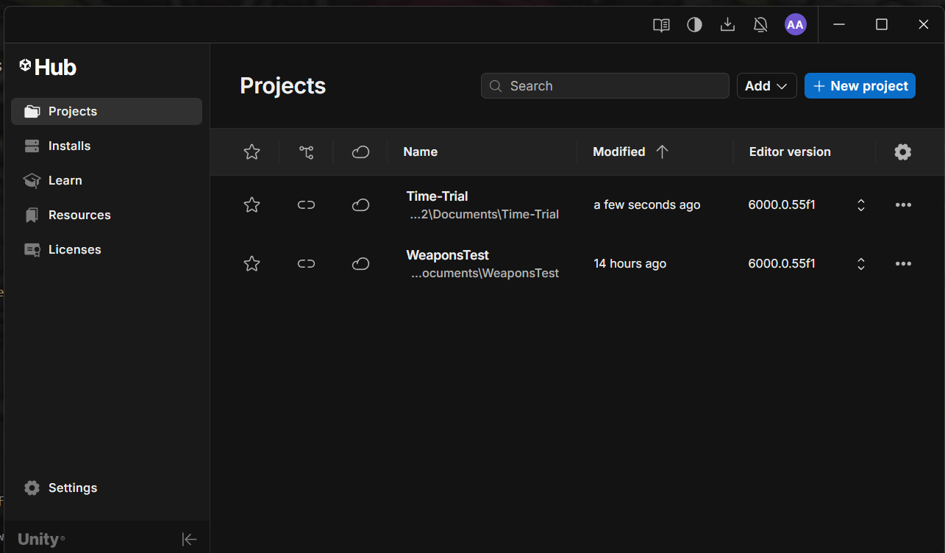Open the AA account avatar menu
Viewport: 945px width, 553px height.
(x=795, y=25)
